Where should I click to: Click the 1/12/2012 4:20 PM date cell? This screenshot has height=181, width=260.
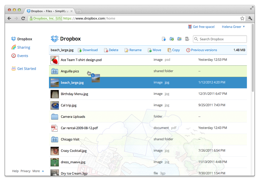[212, 82]
